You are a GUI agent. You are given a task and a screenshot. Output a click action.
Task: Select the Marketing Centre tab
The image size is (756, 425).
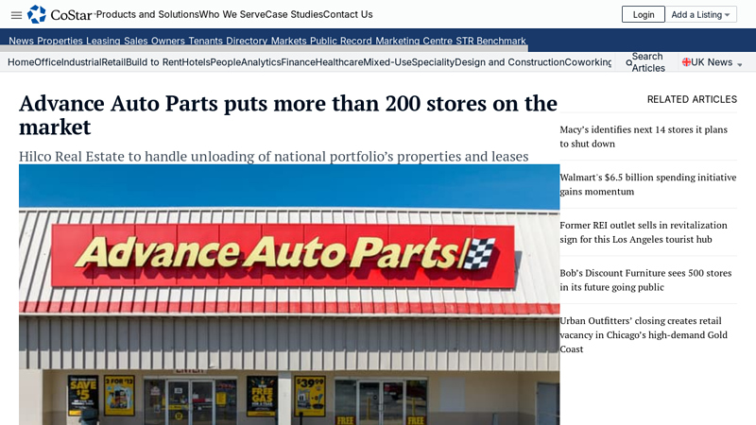(x=414, y=41)
